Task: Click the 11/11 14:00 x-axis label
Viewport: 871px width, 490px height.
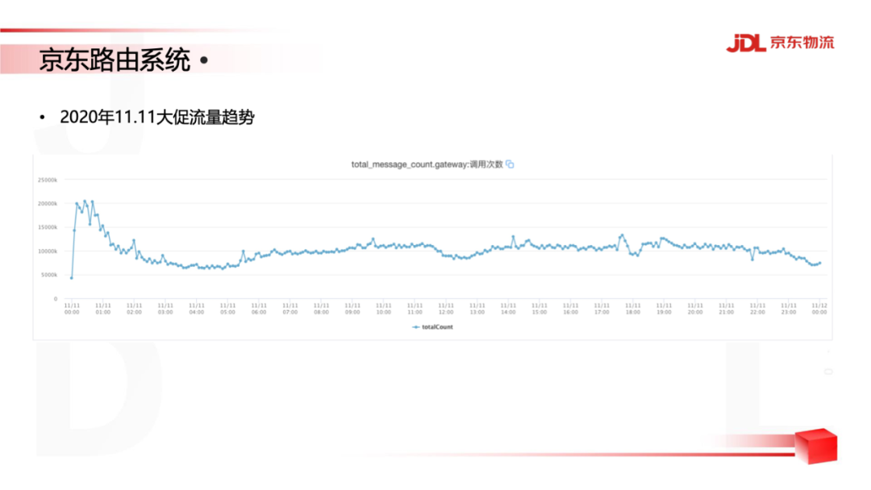Action: [x=508, y=309]
